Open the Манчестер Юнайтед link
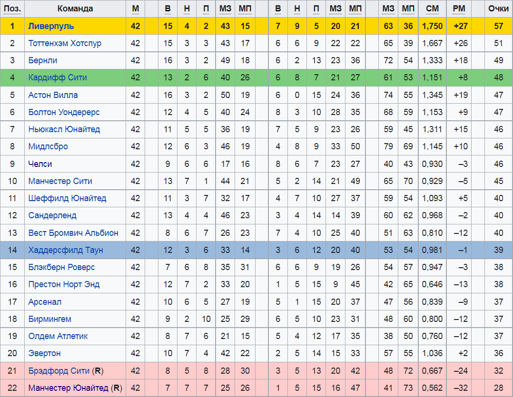Viewport: 513px width, 397px height. coord(68,388)
